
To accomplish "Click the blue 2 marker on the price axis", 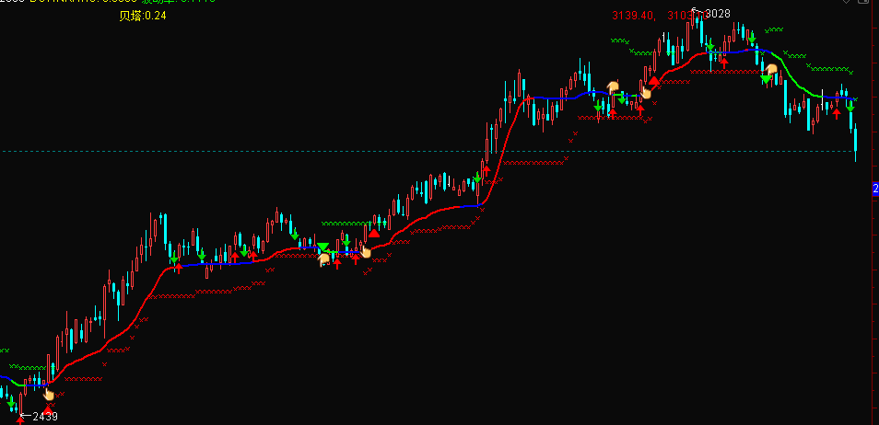I will 875,189.
